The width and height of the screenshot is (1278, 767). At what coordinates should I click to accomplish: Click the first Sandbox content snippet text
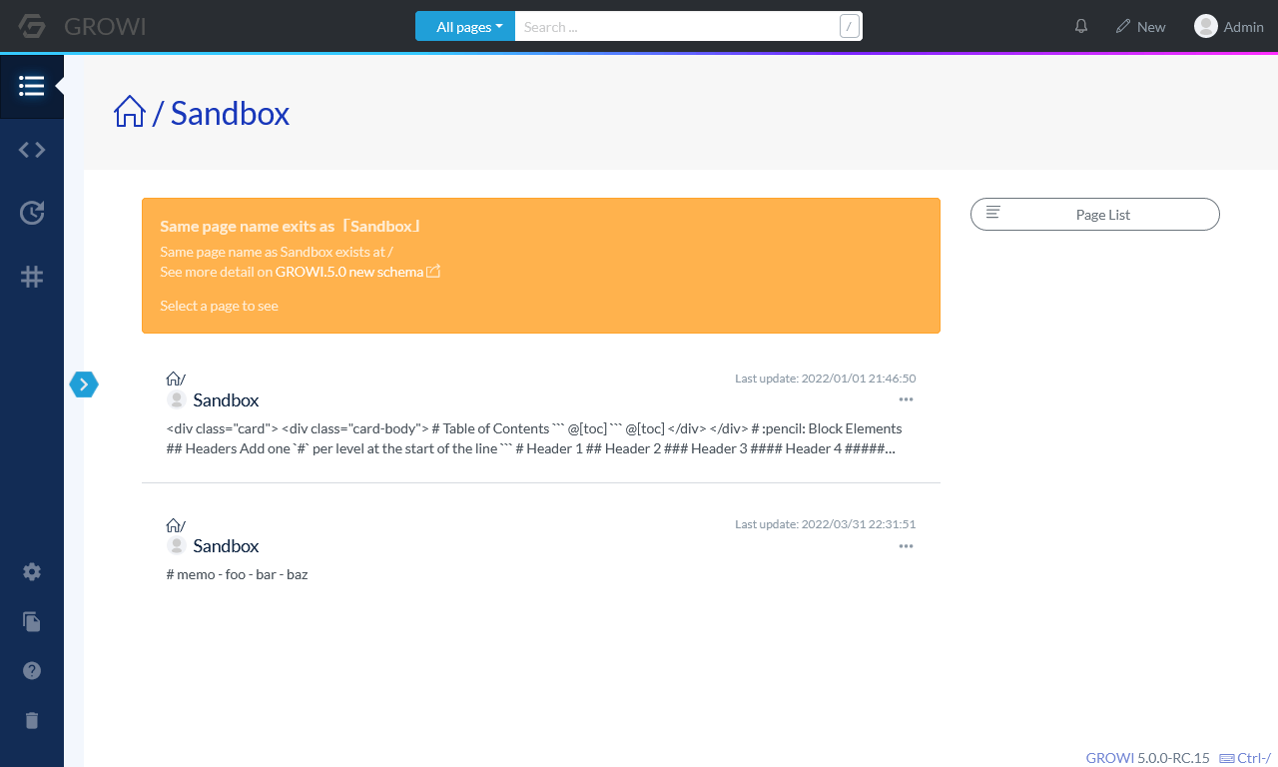point(534,438)
